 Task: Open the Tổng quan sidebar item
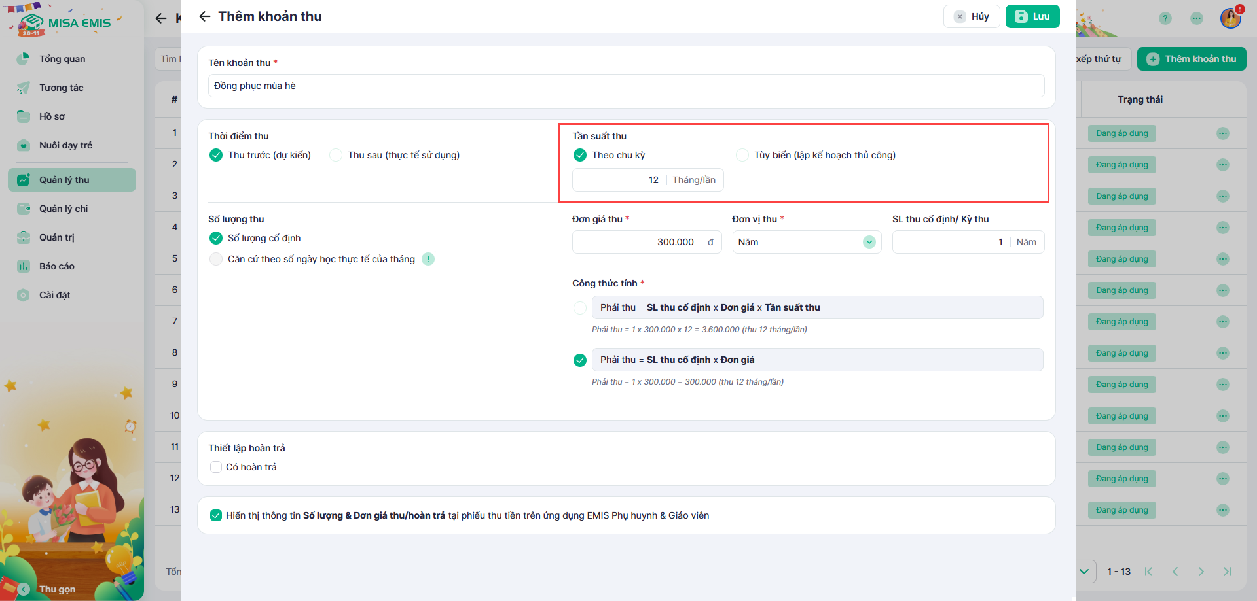tap(62, 59)
